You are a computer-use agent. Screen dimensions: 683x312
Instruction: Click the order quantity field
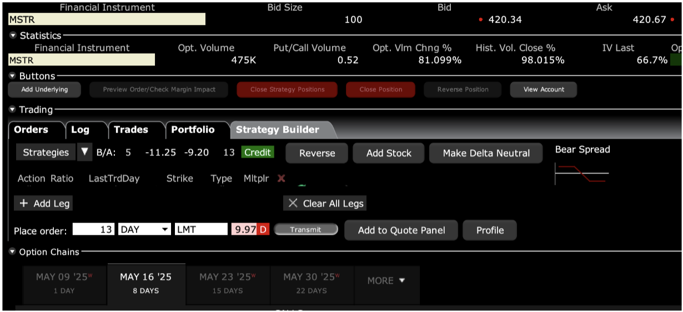93,229
